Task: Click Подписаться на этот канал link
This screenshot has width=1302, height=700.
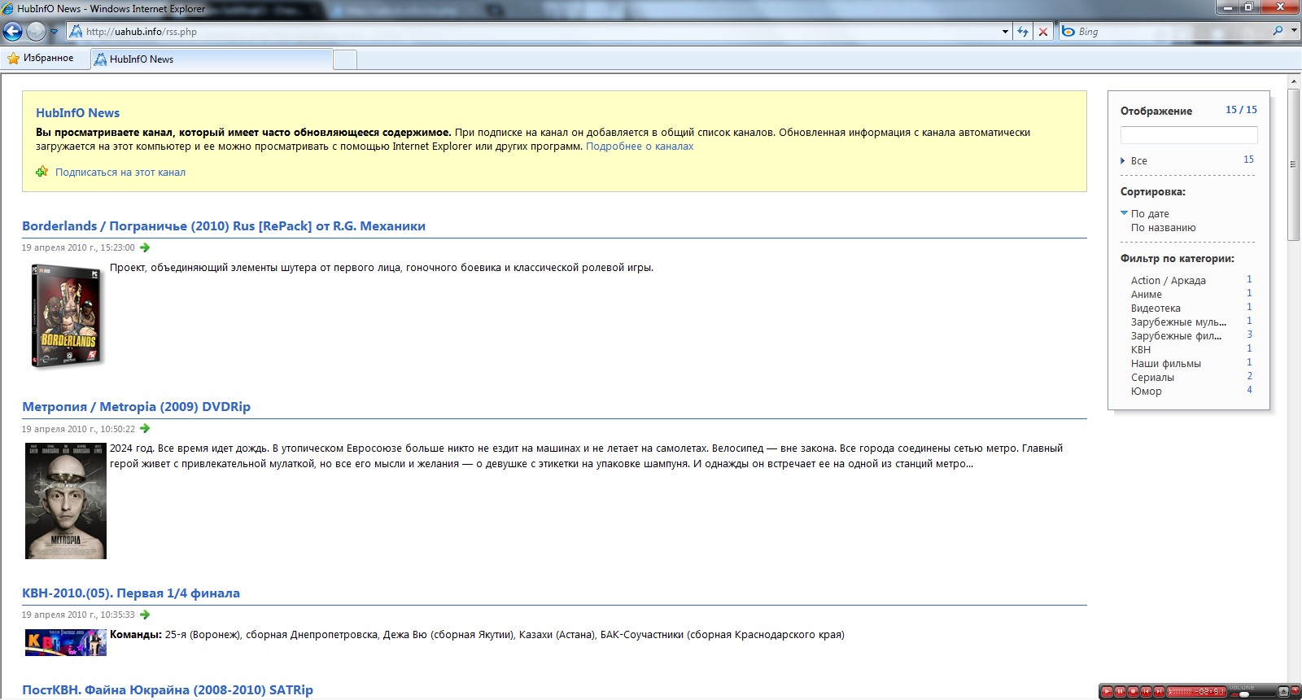Action: tap(120, 173)
